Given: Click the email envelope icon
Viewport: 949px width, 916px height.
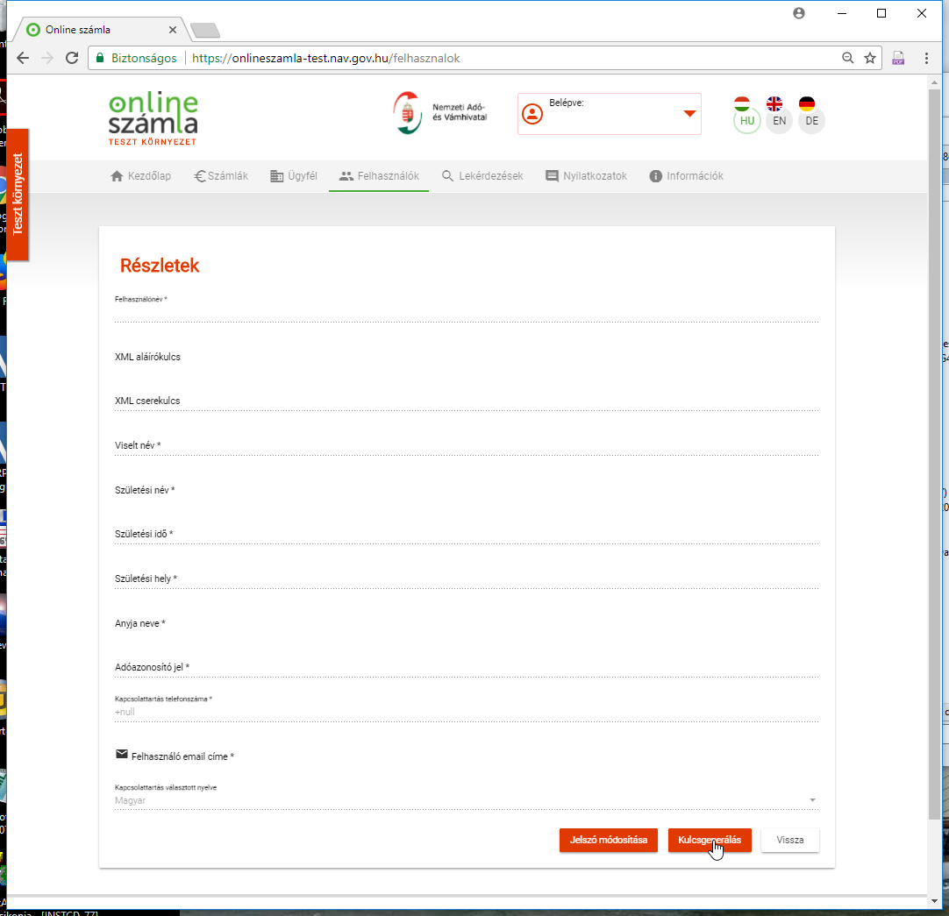Looking at the screenshot, I should [x=122, y=754].
